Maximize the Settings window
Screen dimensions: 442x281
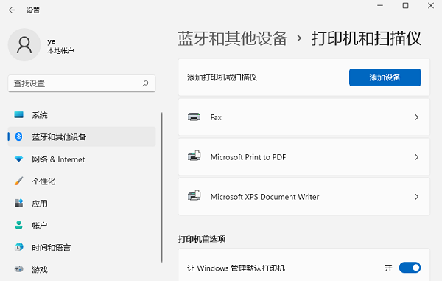pyautogui.click(x=405, y=5)
